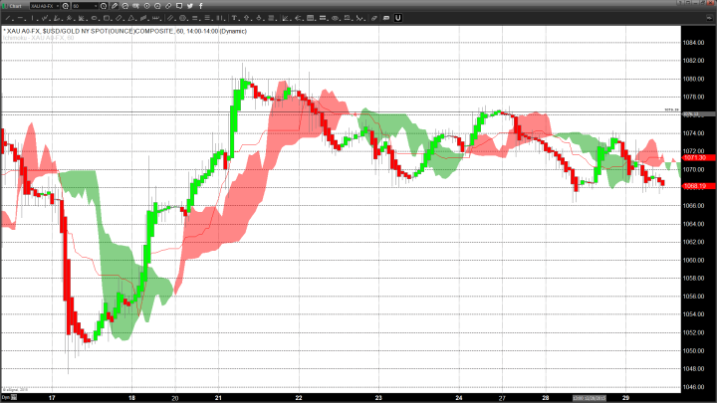Click the Twitter share icon
The width and height of the screenshot is (717, 403).
188,6
